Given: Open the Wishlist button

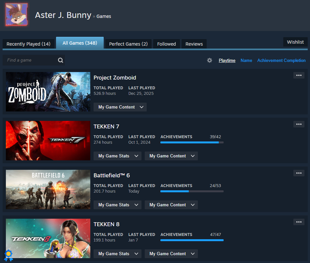Looking at the screenshot, I should click(x=295, y=42).
